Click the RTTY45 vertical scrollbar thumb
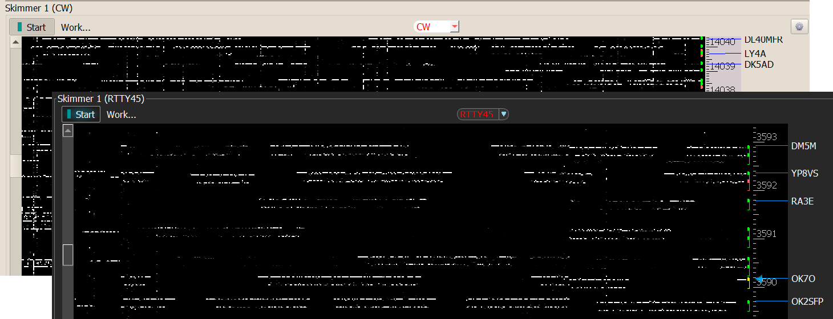The width and height of the screenshot is (833, 319). tap(68, 255)
